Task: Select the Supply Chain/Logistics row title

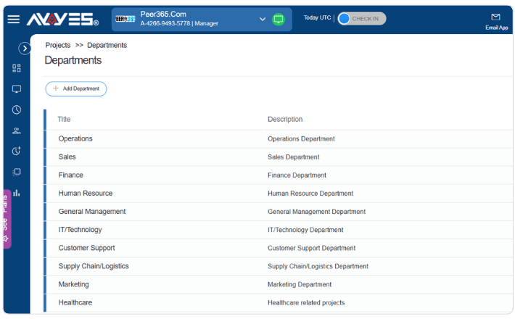Action: pos(94,266)
